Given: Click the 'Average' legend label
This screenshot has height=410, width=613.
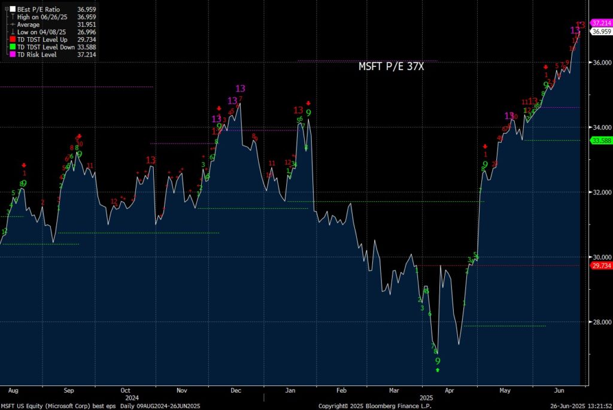Looking at the screenshot, I should 28,24.
